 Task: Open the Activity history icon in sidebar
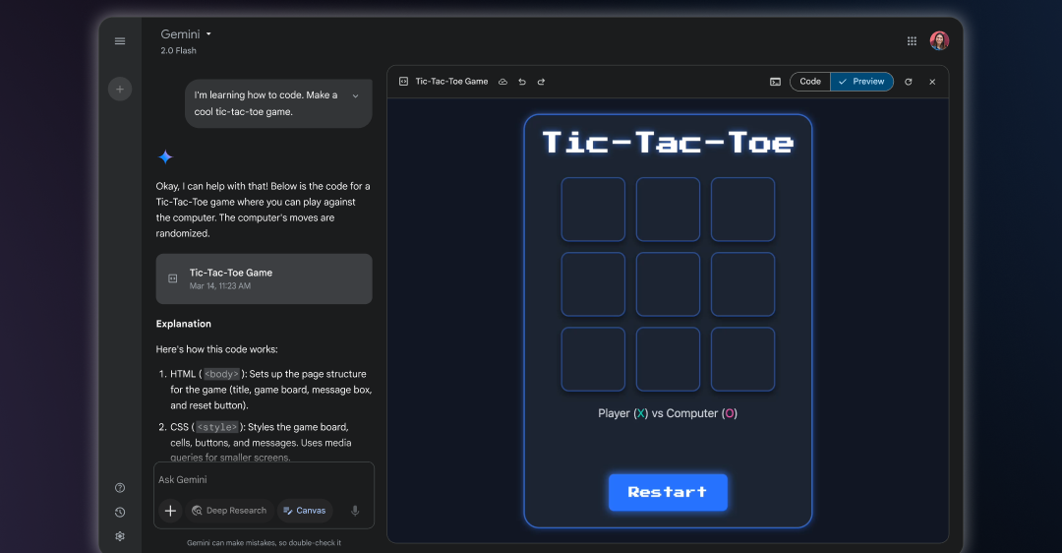[120, 512]
